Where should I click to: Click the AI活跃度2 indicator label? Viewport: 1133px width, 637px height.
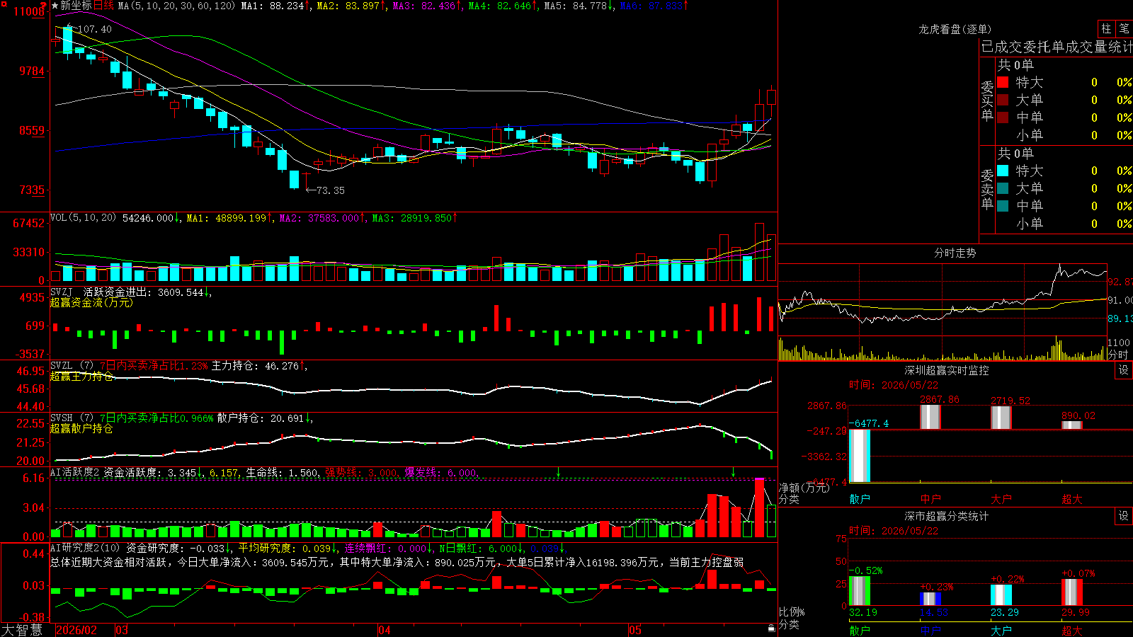[75, 472]
